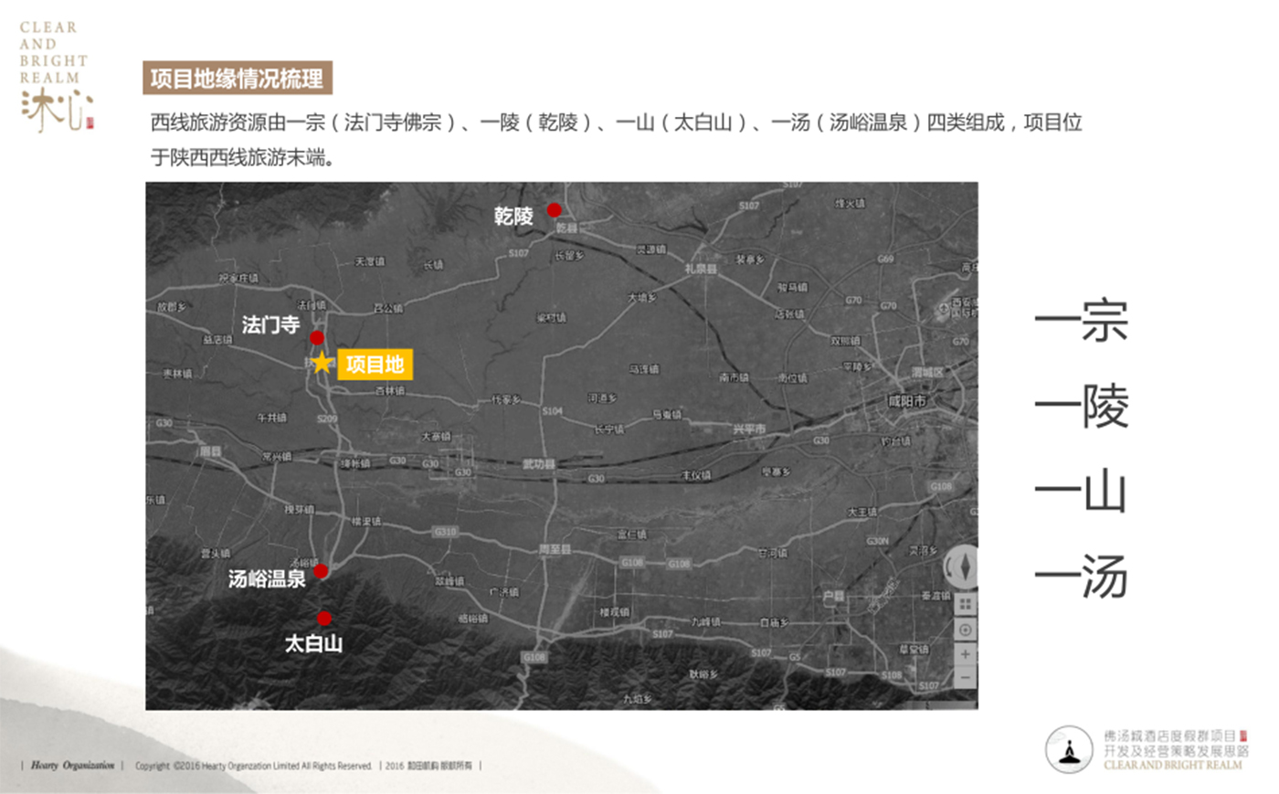
Task: Click the 法门寺 map label
Action: pos(271,324)
